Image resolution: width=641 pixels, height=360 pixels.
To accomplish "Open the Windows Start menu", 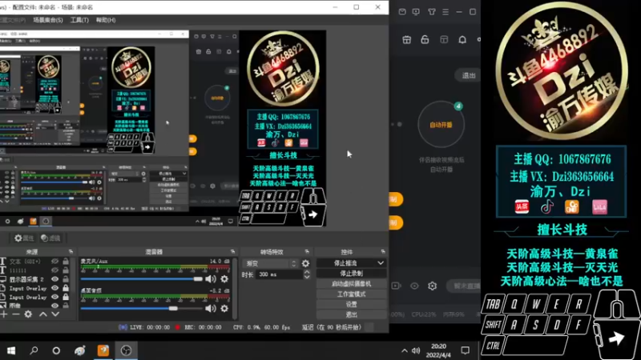I will tap(11, 350).
